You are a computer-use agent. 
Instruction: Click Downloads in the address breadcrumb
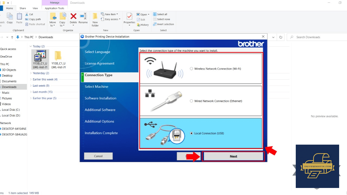pyautogui.click(x=46, y=37)
